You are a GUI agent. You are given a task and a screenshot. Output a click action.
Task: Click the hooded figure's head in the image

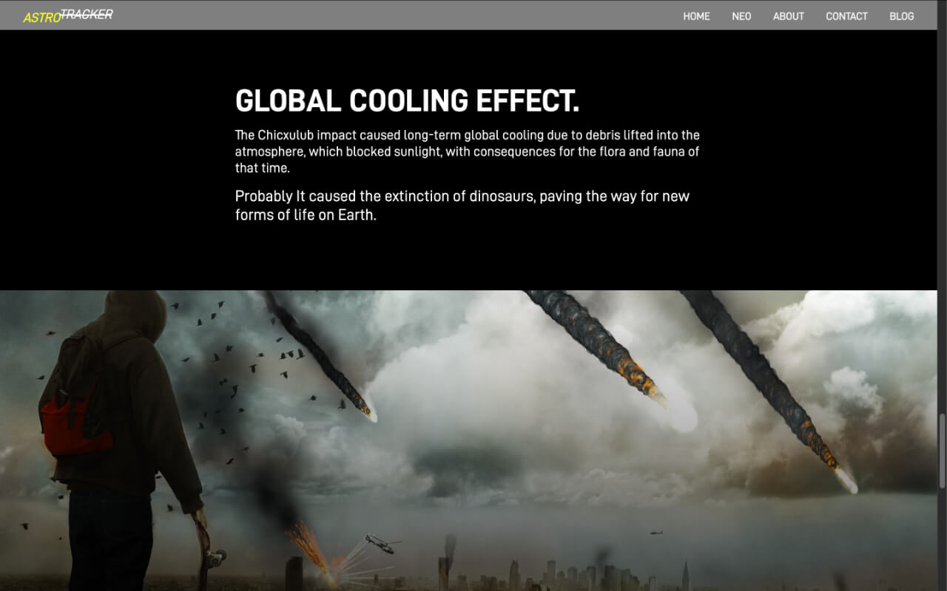135,312
